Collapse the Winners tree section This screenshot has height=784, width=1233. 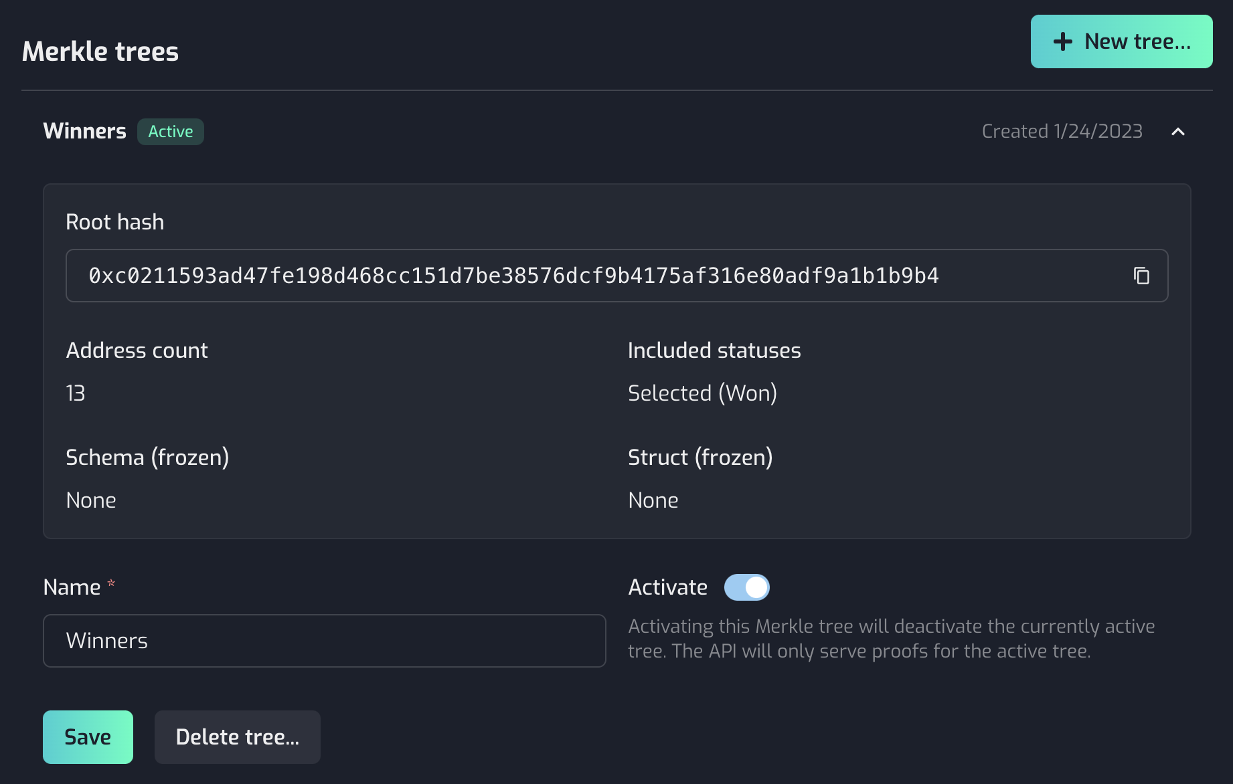1178,132
